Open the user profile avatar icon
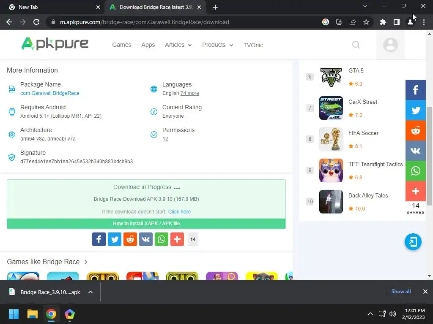433x324 pixels. pyautogui.click(x=390, y=45)
